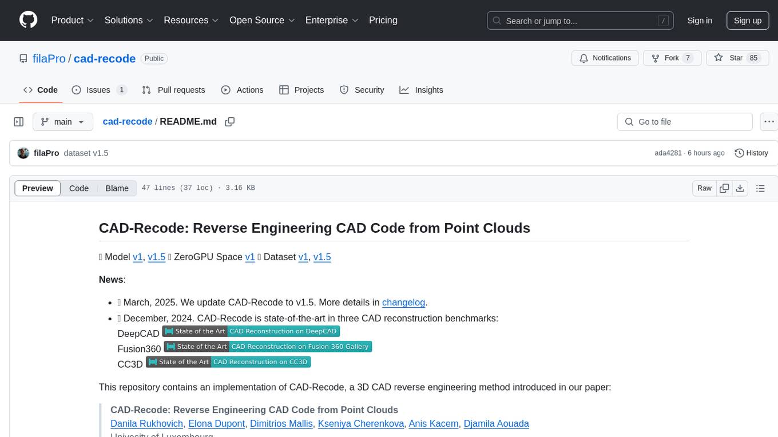Screen dimensions: 778x437
Task: Focus the Search or jump to field
Action: coord(581,21)
